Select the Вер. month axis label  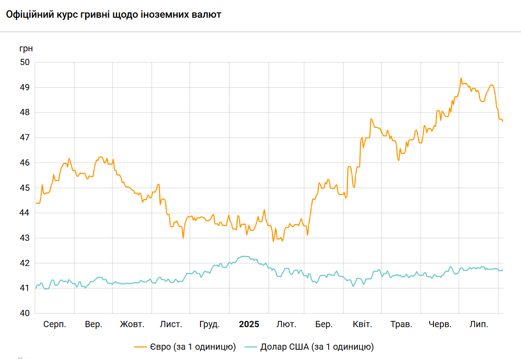tap(94, 324)
